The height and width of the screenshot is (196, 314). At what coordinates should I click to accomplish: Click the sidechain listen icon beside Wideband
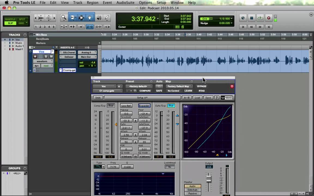(135, 157)
